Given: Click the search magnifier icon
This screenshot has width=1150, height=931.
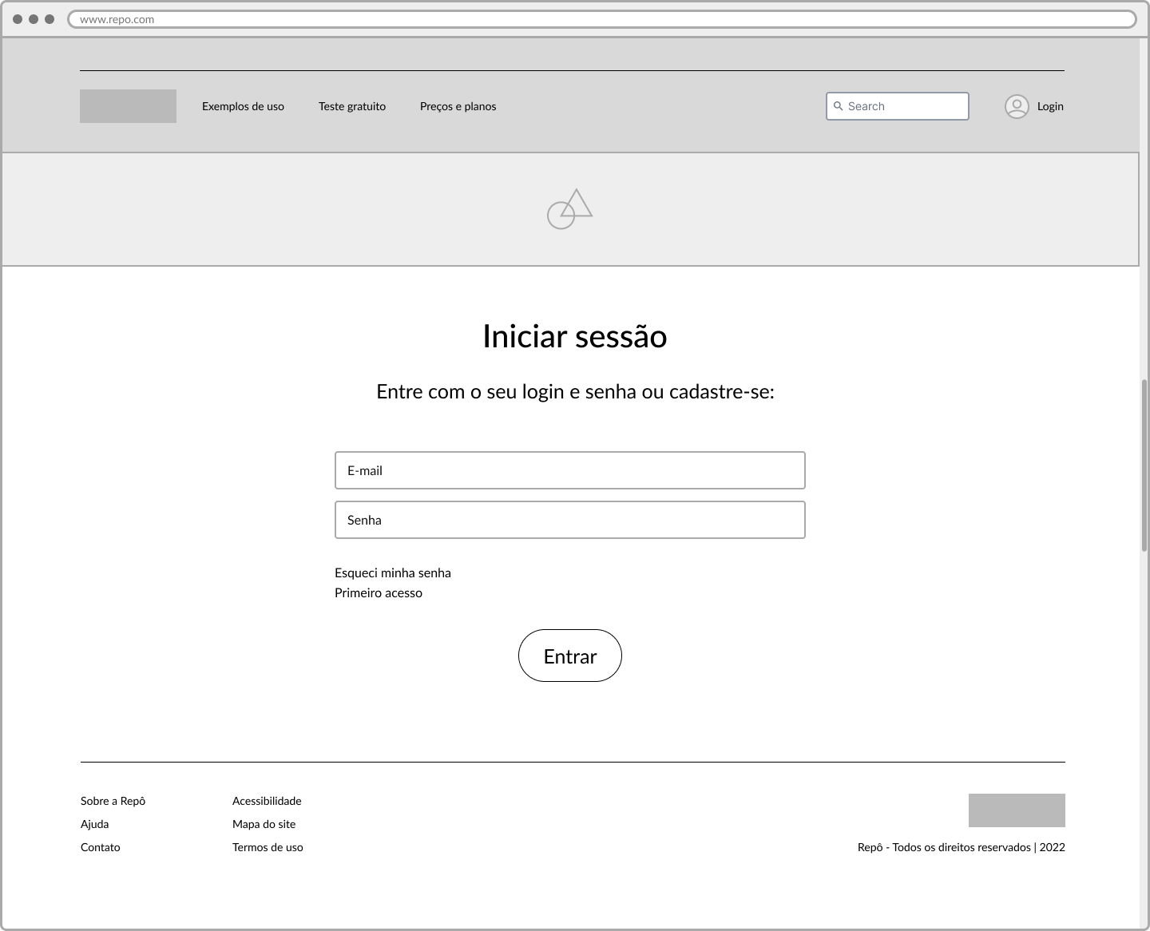Looking at the screenshot, I should point(839,105).
